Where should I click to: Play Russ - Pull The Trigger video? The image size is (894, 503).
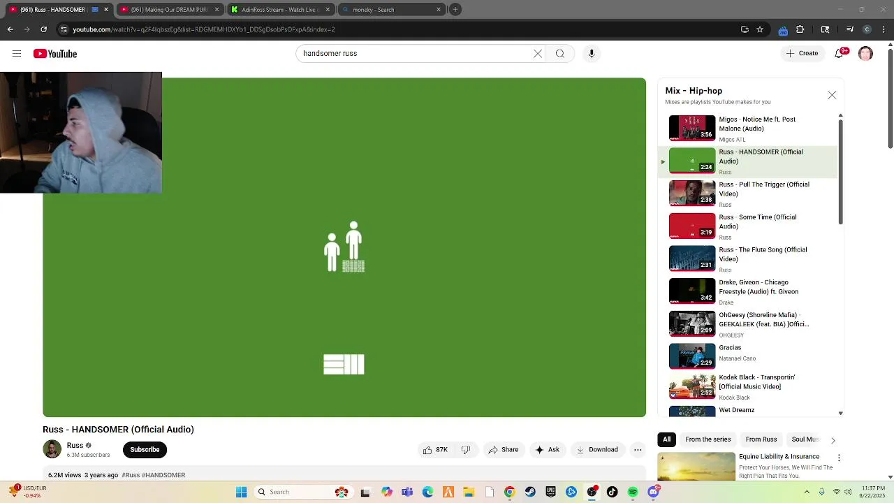click(x=747, y=194)
